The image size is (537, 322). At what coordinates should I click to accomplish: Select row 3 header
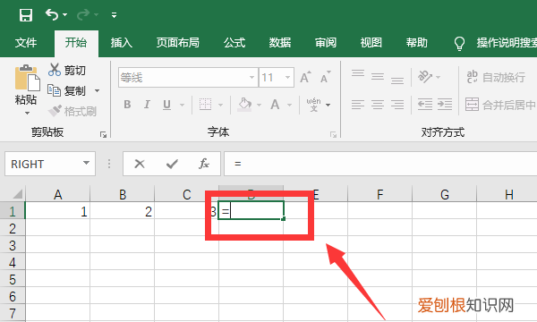13,245
